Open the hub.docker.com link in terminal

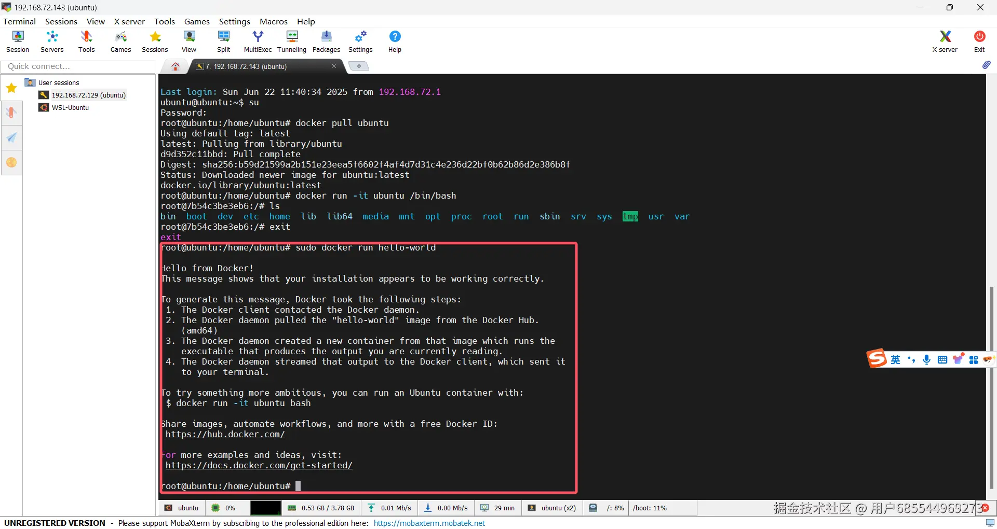coord(225,434)
